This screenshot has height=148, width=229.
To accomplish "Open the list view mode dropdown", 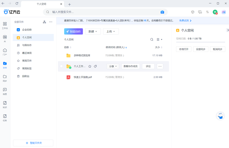I will coord(159,40).
